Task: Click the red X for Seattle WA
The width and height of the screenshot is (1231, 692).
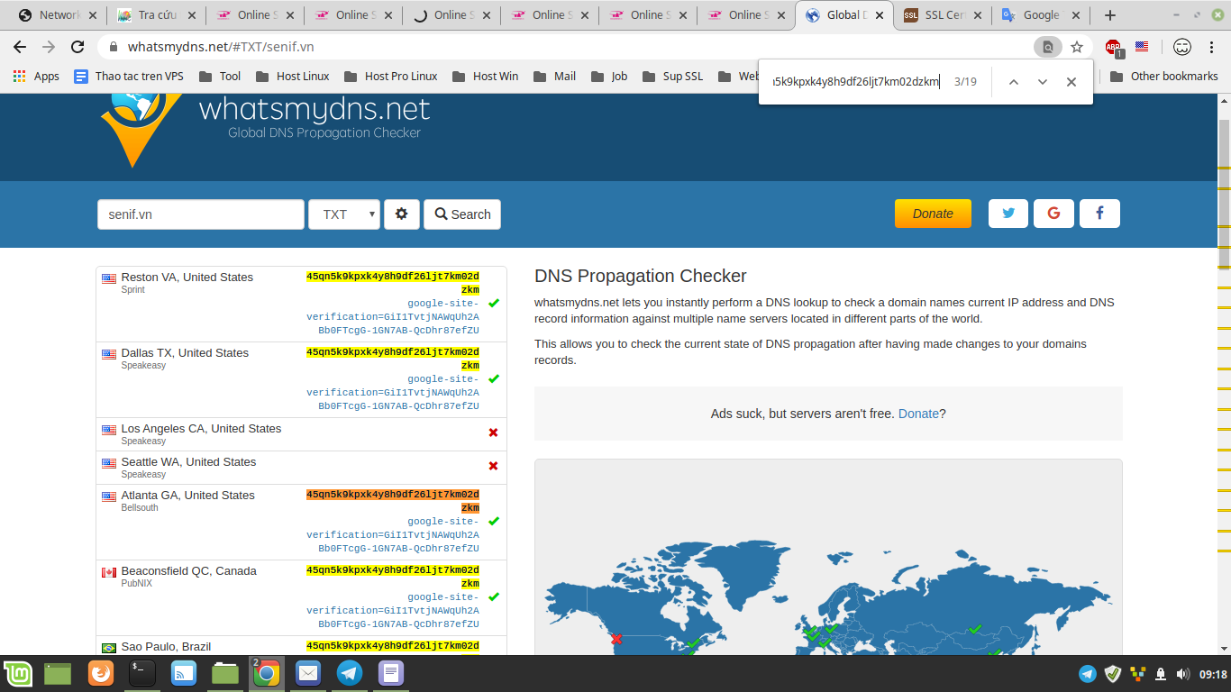Action: click(493, 466)
